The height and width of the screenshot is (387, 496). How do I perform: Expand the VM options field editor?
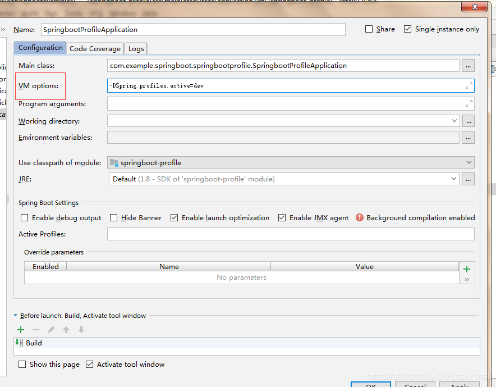[x=469, y=85]
